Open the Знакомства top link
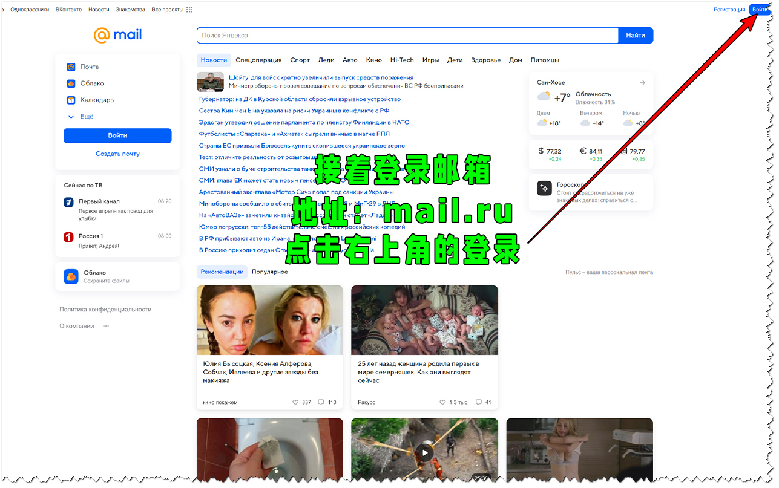Screen dimensions: 779x488 click(x=130, y=10)
